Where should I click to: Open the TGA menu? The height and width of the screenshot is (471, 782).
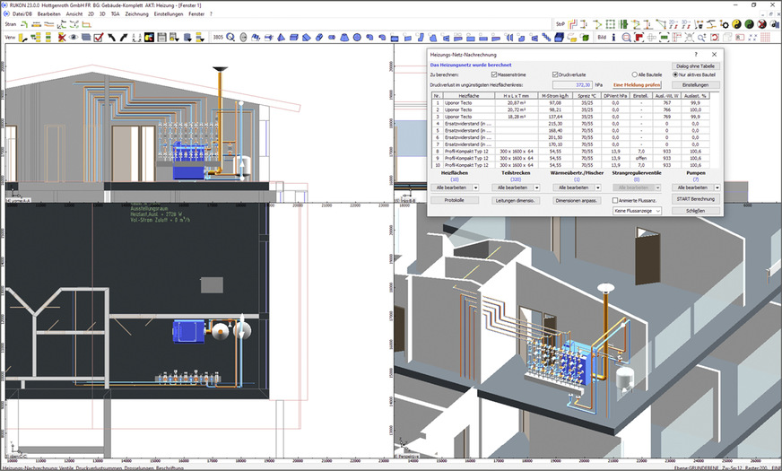tap(115, 14)
